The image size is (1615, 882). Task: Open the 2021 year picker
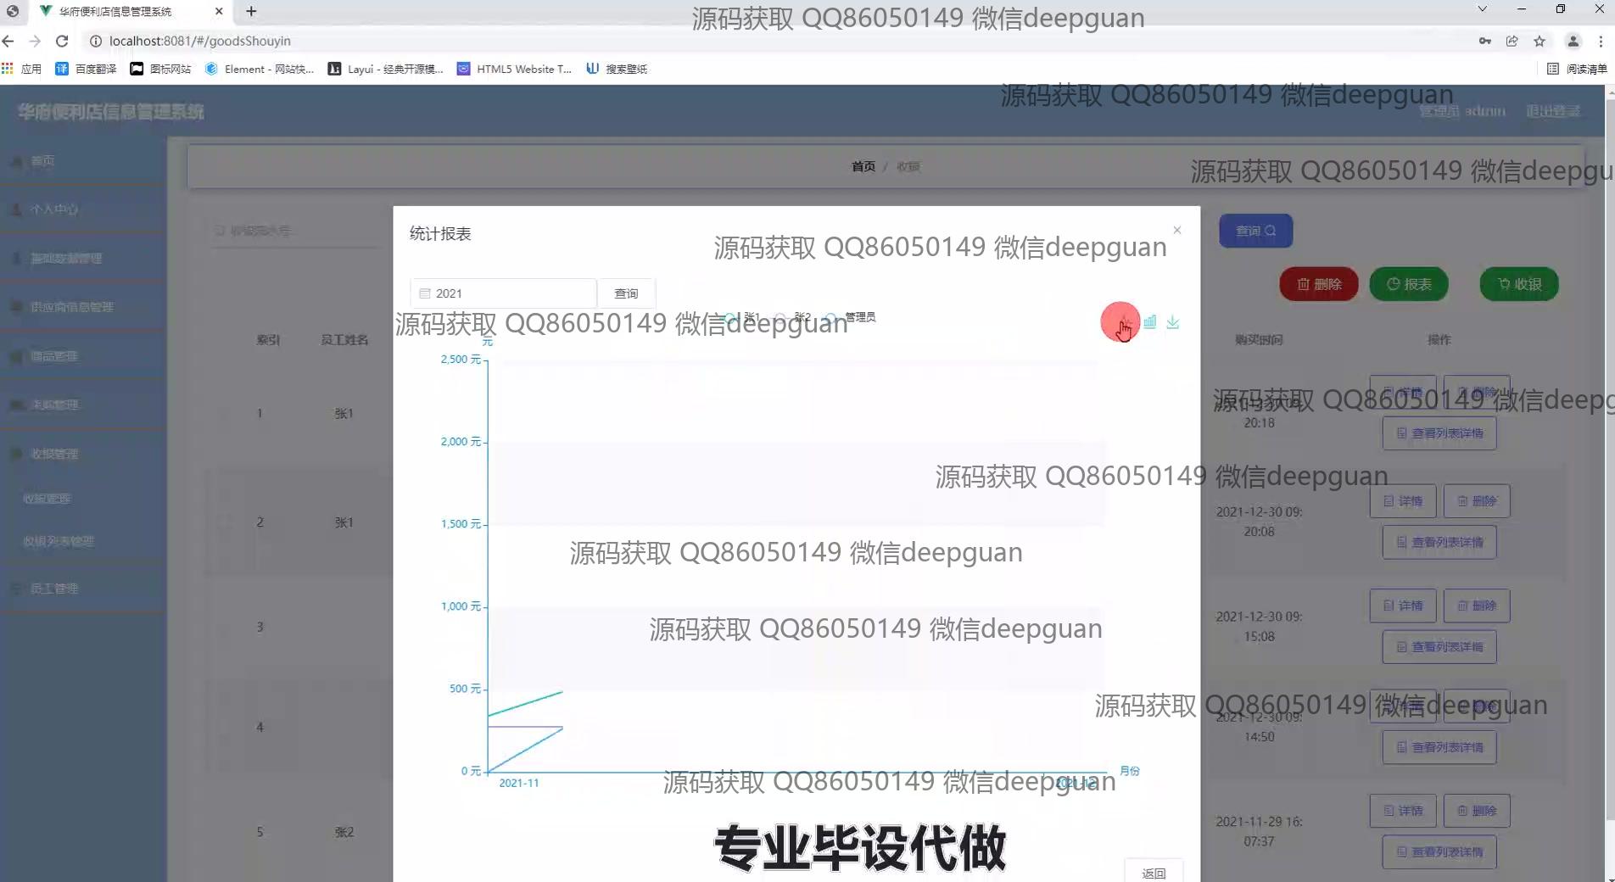(503, 293)
